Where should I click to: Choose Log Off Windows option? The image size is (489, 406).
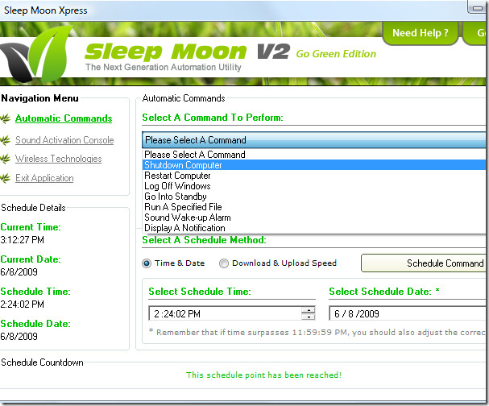point(314,186)
